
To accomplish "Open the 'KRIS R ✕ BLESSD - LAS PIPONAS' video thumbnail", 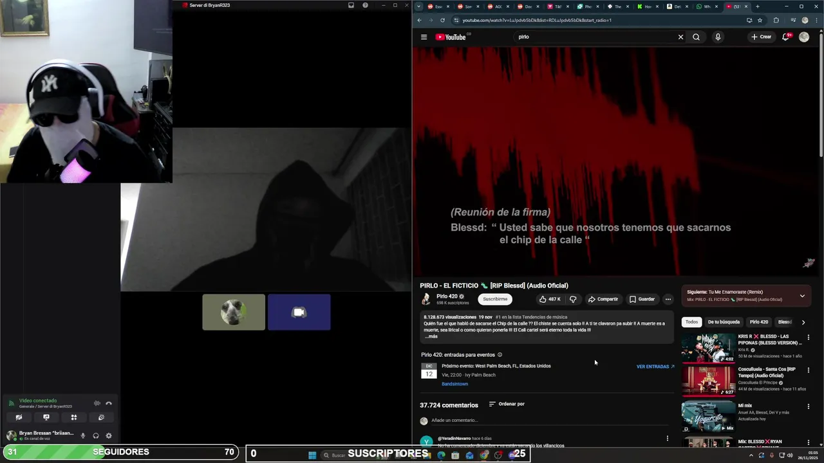I will [x=708, y=348].
